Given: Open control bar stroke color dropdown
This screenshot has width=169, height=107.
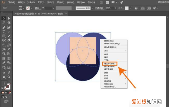Looking at the screenshot, I should pos(31,8).
